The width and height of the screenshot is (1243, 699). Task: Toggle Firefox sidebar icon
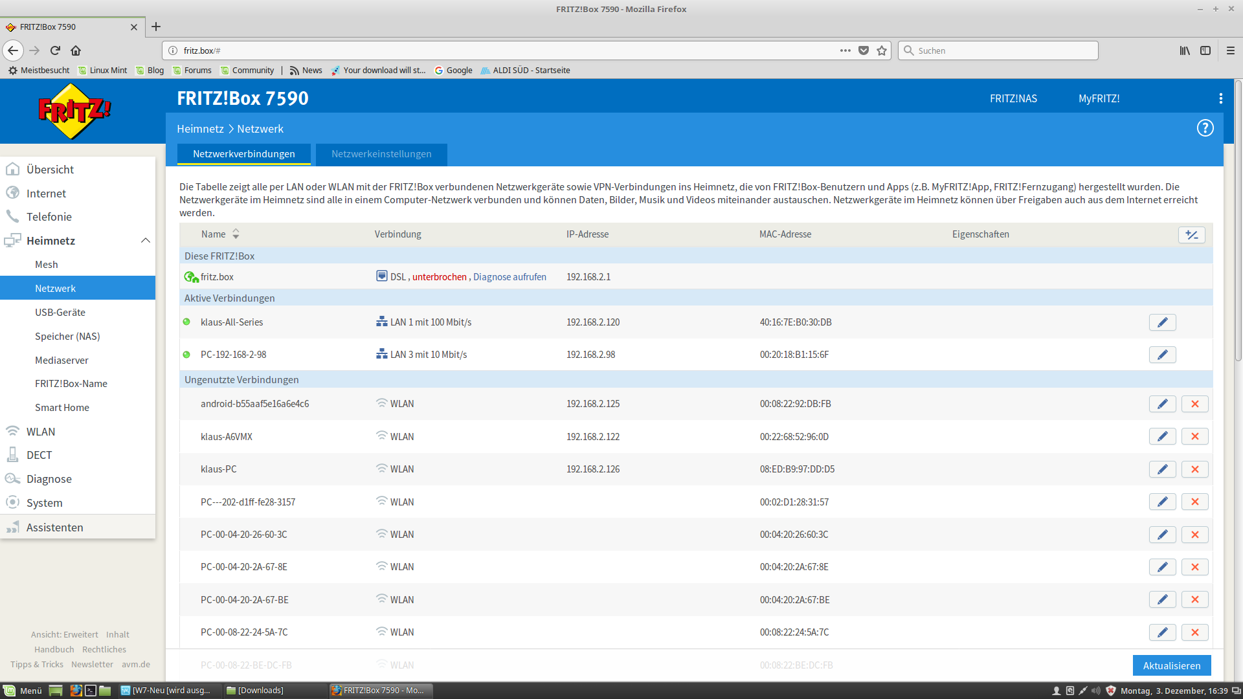pos(1205,50)
